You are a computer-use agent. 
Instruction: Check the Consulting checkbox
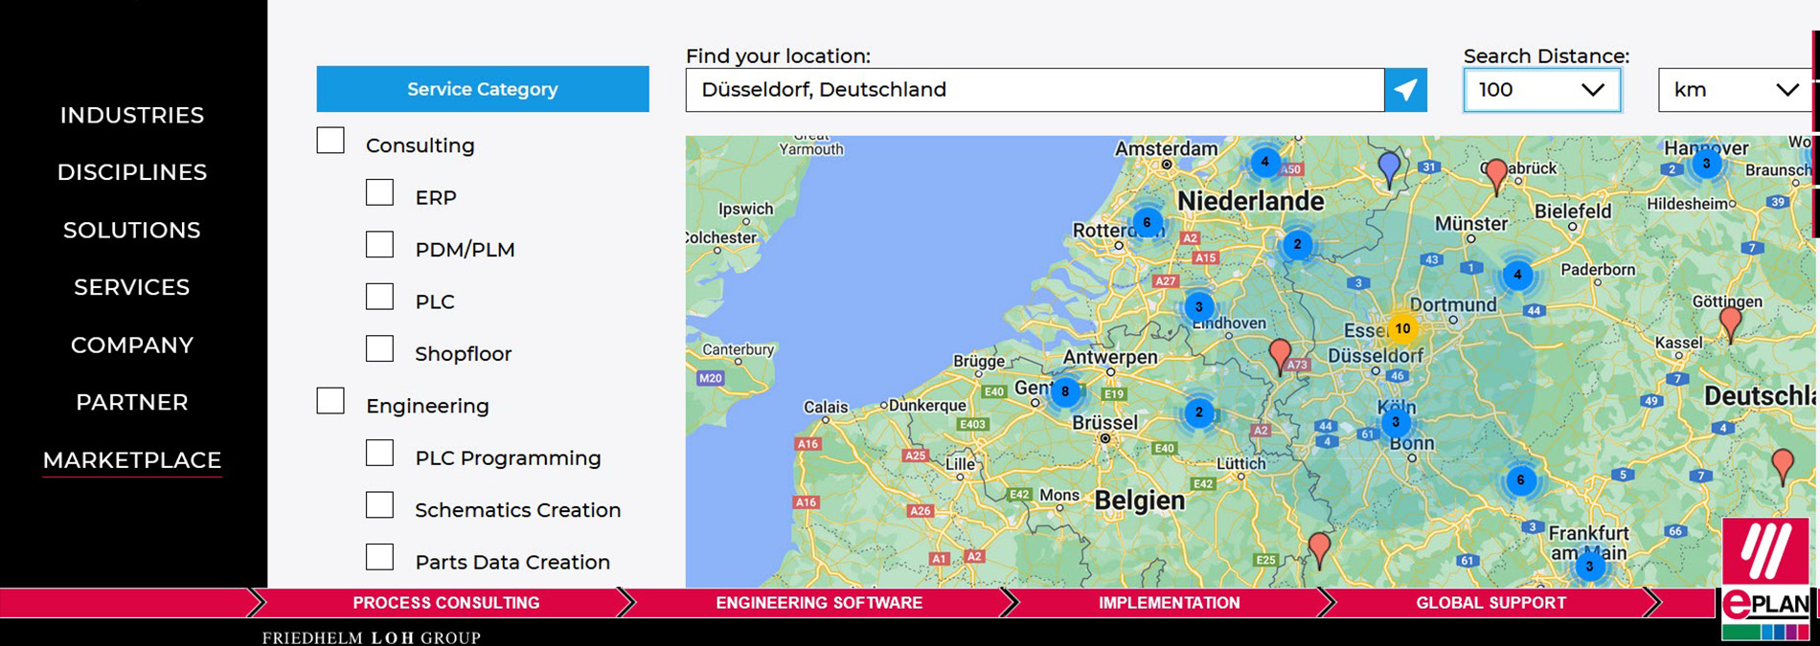tap(330, 141)
